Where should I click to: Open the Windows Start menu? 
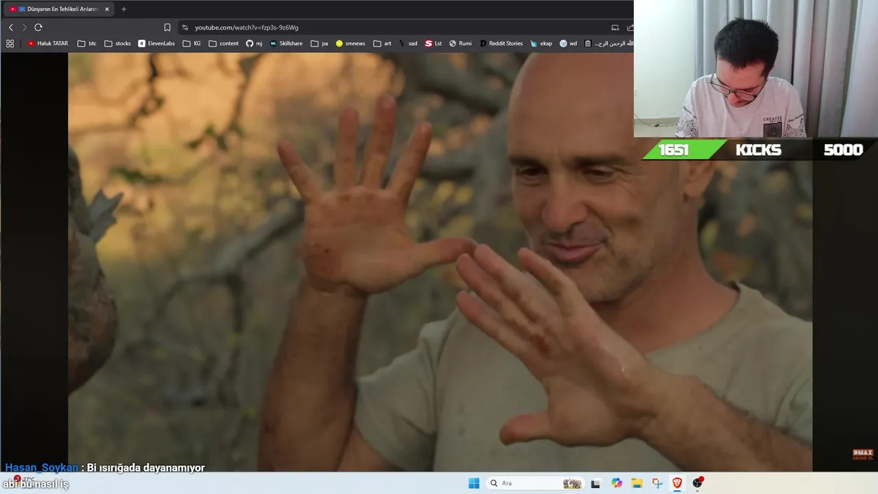[x=474, y=483]
